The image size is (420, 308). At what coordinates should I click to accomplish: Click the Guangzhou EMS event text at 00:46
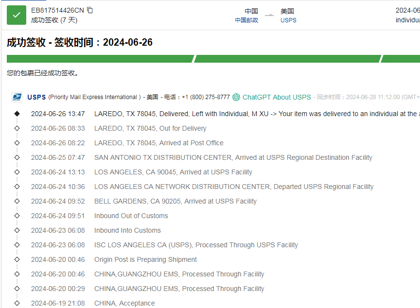tap(179, 274)
